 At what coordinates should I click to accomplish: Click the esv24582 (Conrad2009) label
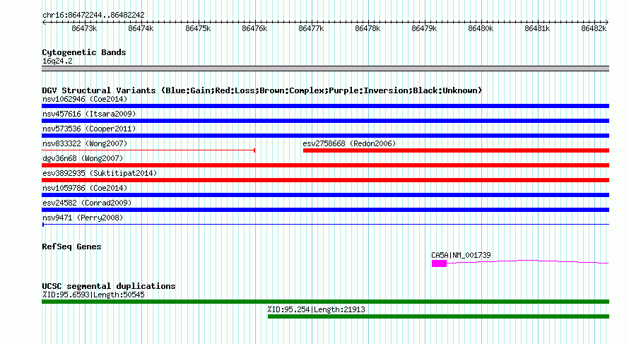[87, 203]
